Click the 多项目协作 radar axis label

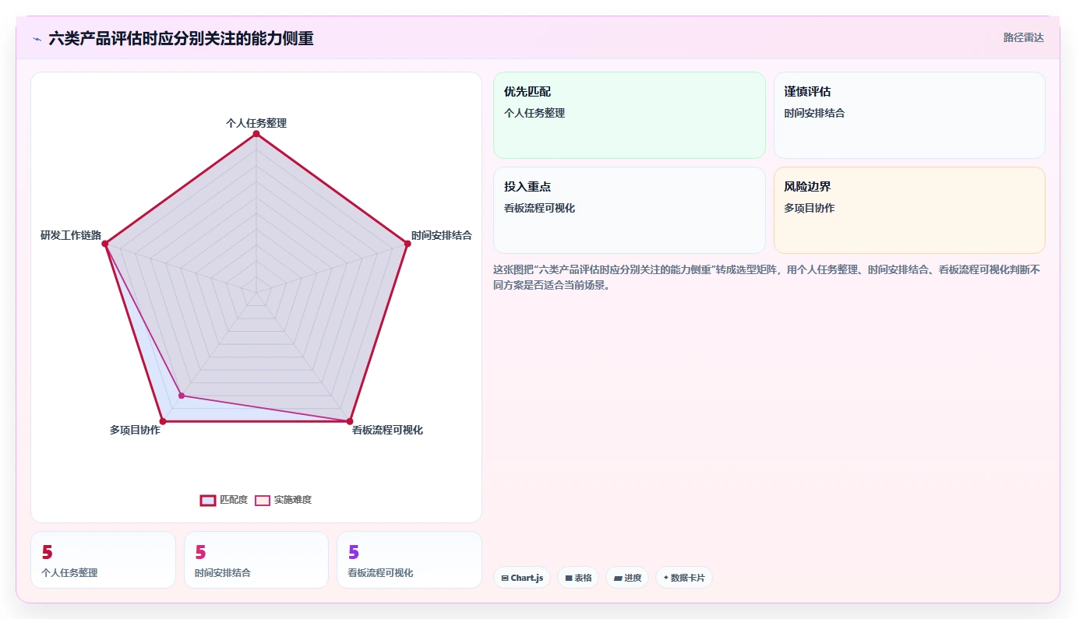point(135,430)
